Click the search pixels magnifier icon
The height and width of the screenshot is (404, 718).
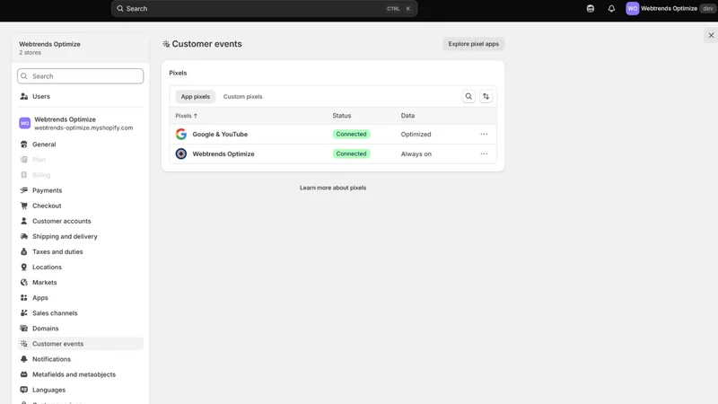coord(468,96)
